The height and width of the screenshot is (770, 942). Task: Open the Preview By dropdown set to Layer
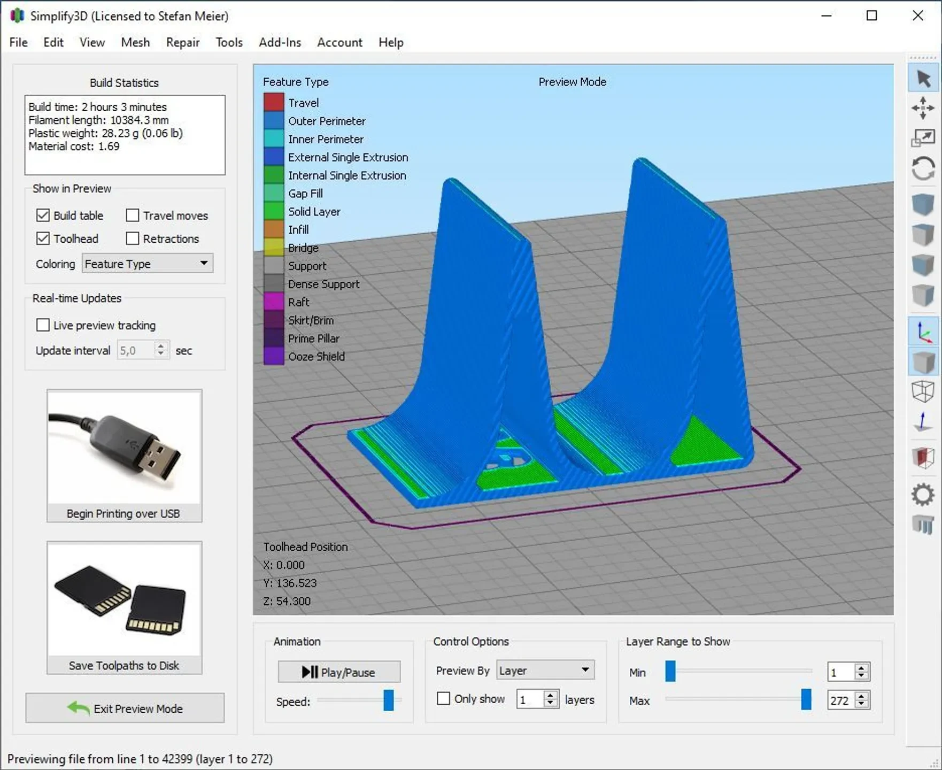click(x=545, y=671)
